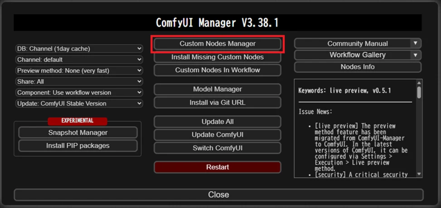441x208 pixels.
Task: Open the Custom Nodes Manager
Action: pyautogui.click(x=218, y=44)
